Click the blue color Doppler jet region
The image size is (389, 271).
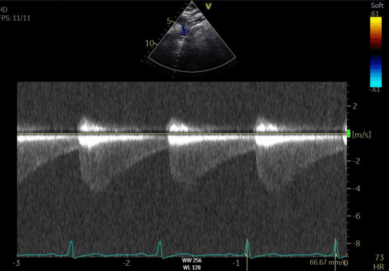[x=184, y=30]
